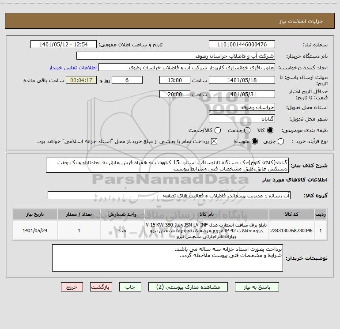Viewport: 340px width, 329px height.
Task: Click the buyer organization name field
Action: [176, 56]
